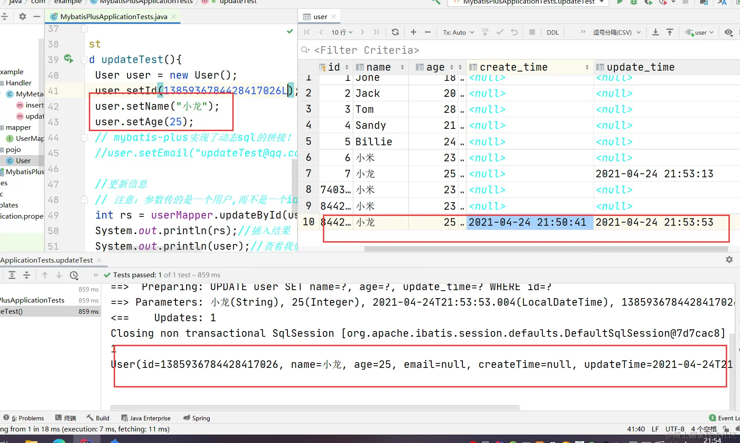Reload the user table data
This screenshot has height=443, width=740.
pyautogui.click(x=395, y=32)
